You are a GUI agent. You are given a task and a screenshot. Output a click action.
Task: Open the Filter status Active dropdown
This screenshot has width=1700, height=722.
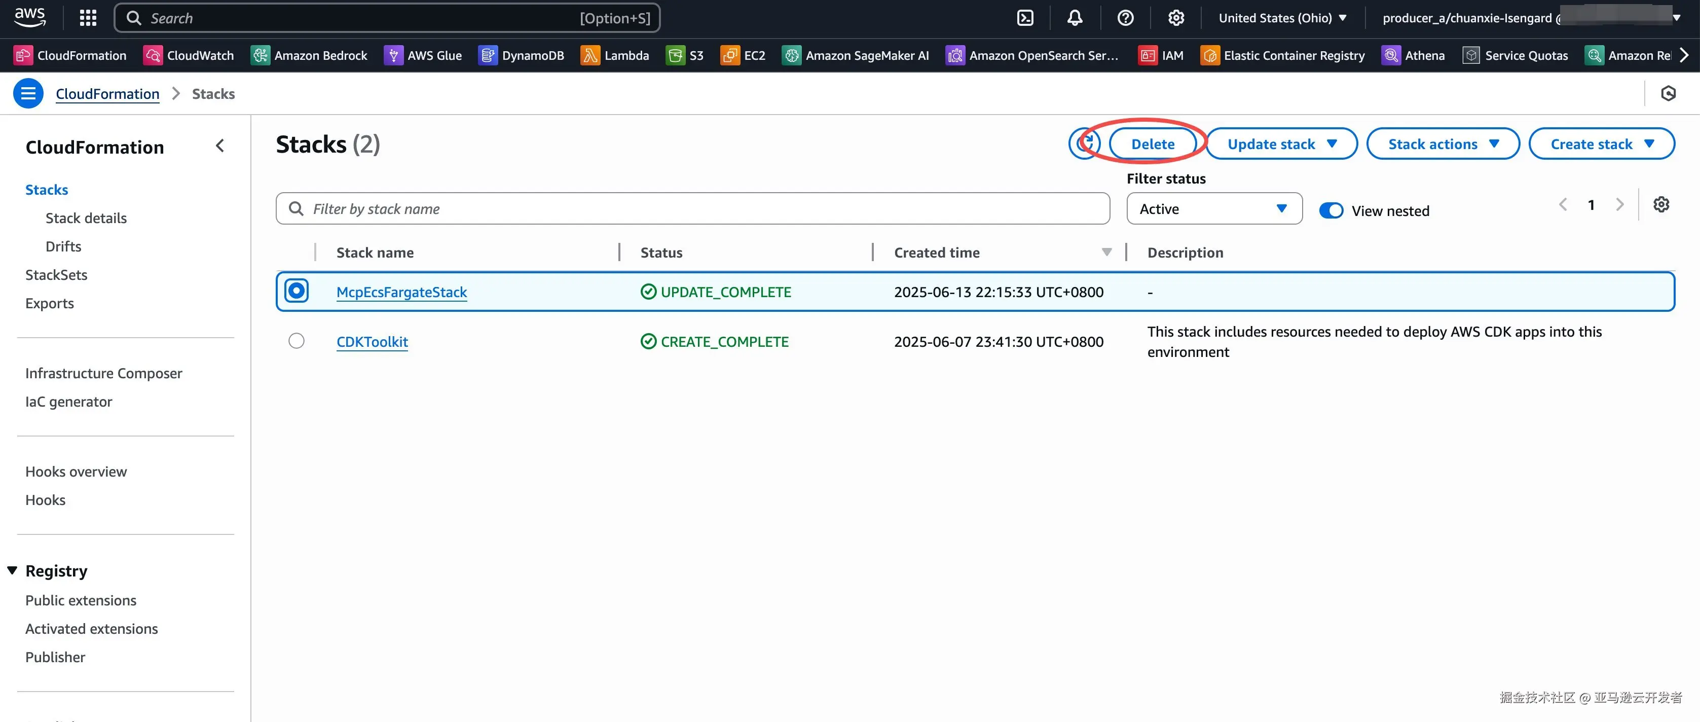pos(1213,209)
